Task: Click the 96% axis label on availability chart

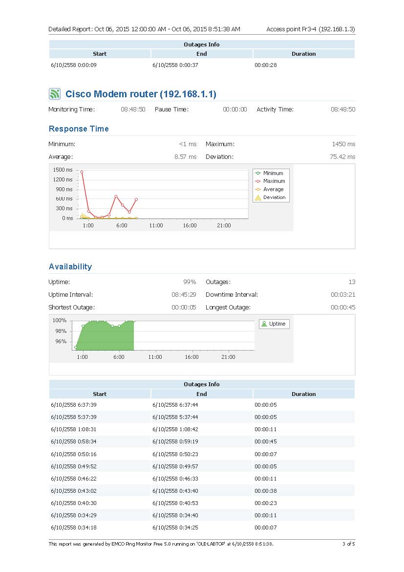Action: tap(61, 341)
